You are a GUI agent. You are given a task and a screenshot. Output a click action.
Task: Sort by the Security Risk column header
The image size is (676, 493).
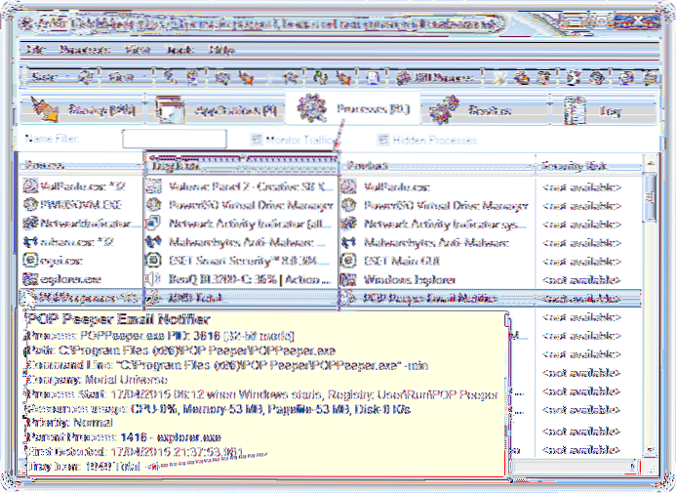[589, 166]
